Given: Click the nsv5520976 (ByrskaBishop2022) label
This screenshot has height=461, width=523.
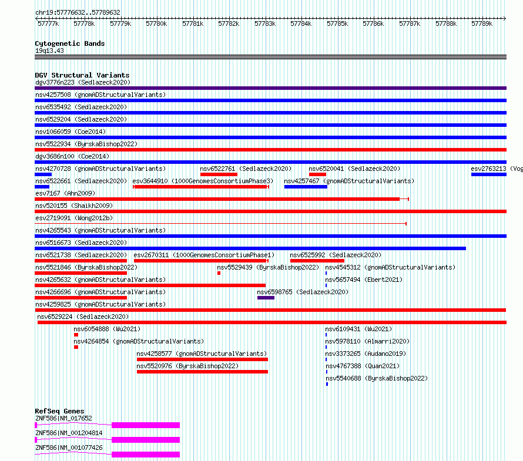Looking at the screenshot, I should [x=188, y=366].
